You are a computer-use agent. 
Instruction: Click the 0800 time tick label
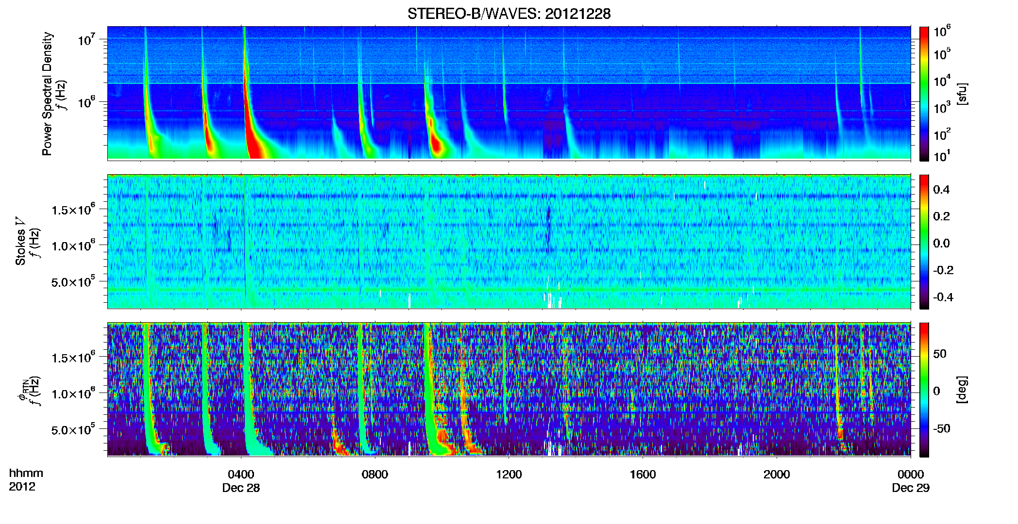(375, 475)
